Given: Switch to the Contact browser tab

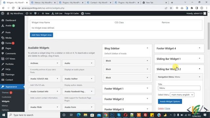Looking at the screenshot, I should [99, 3].
